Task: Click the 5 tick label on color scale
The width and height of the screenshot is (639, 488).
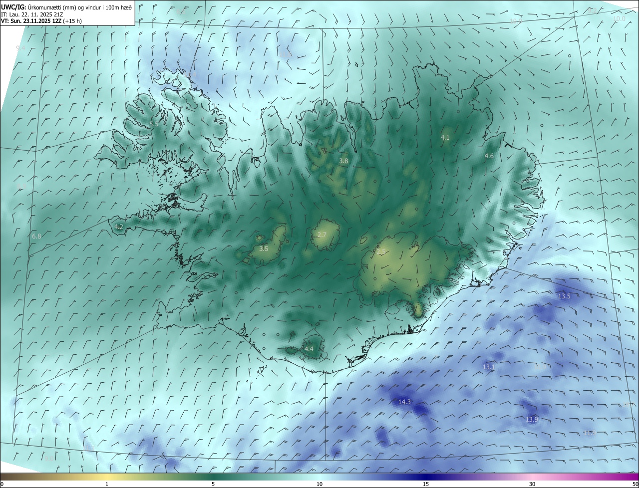Action: pos(213,484)
